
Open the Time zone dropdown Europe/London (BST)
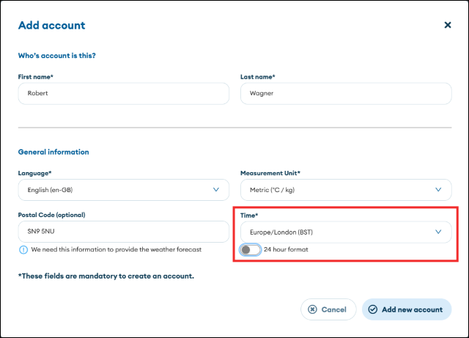346,232
